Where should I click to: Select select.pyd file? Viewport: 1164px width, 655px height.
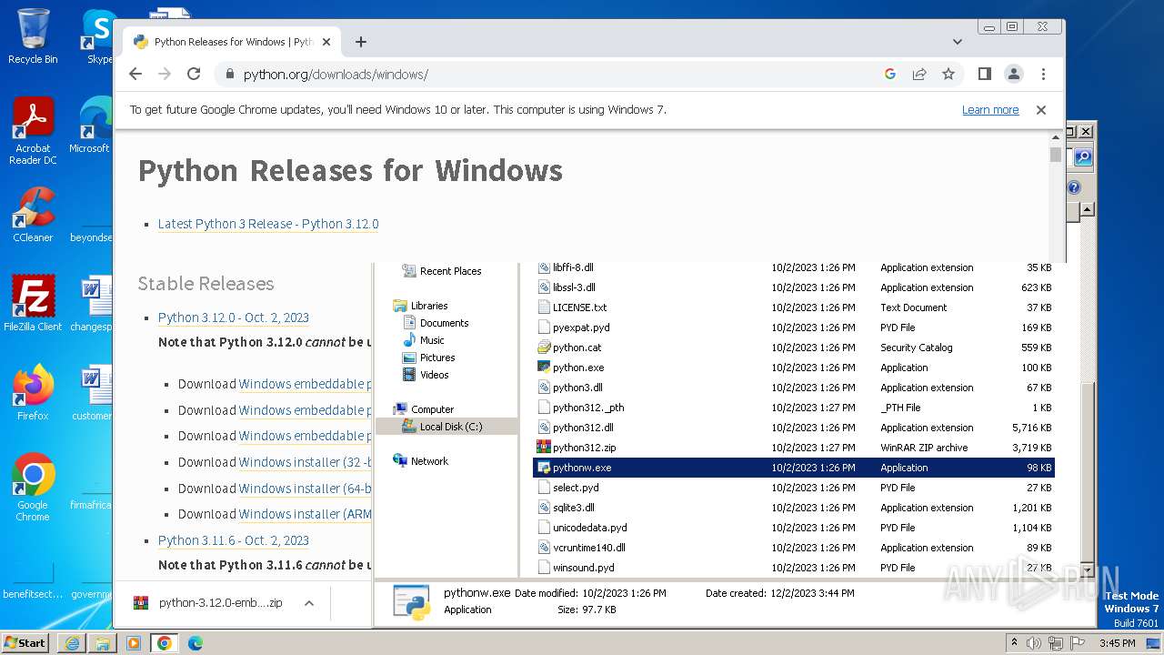(576, 488)
